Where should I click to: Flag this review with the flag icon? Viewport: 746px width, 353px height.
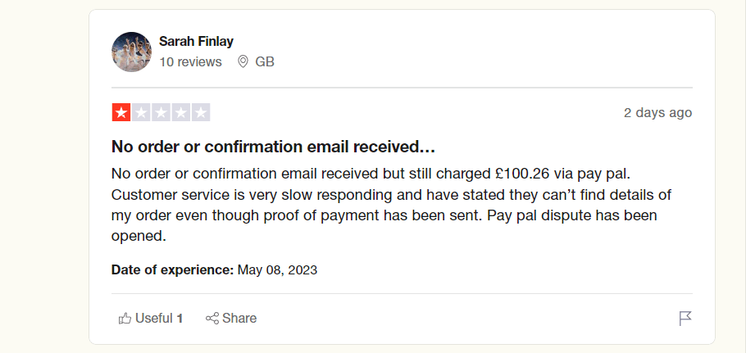point(685,318)
